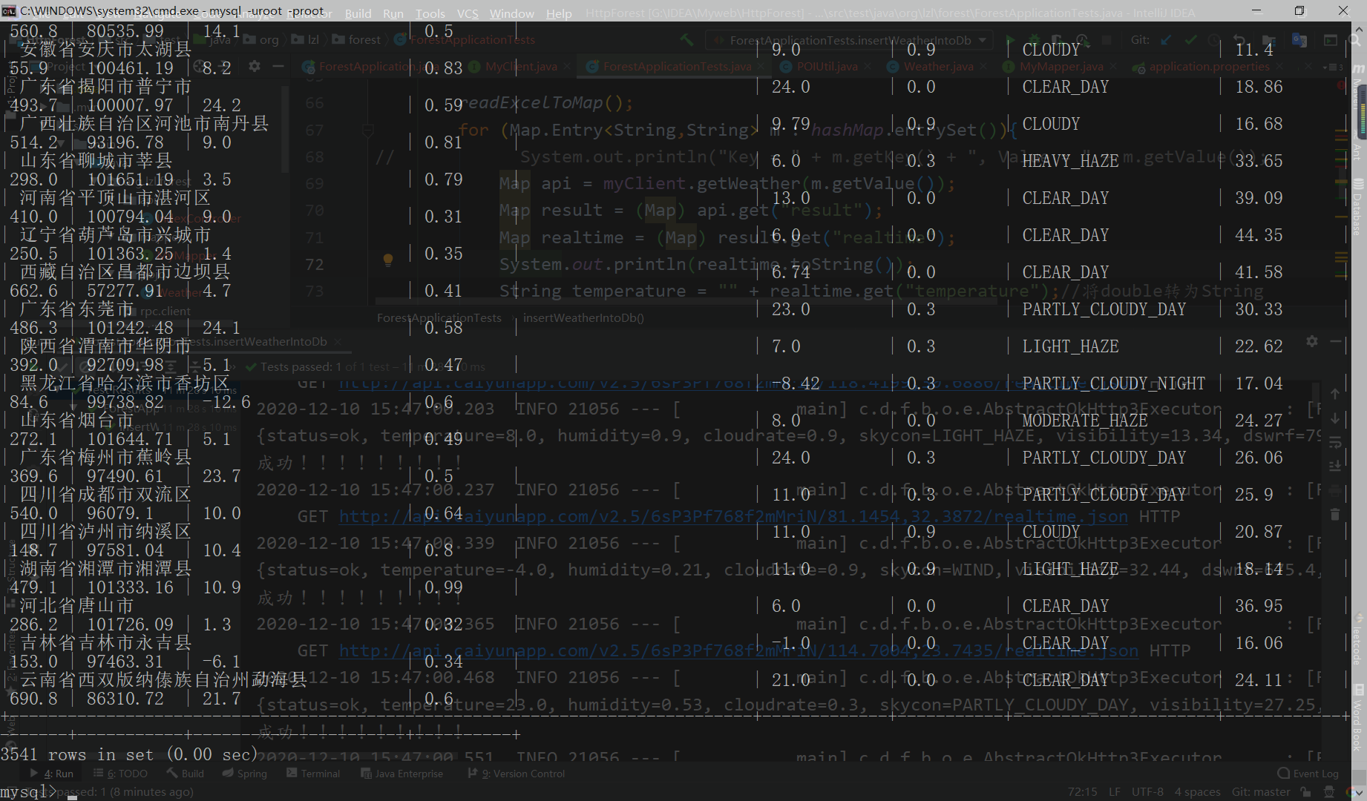Click the up arrow in the Run console
The image size is (1367, 801).
click(1335, 393)
